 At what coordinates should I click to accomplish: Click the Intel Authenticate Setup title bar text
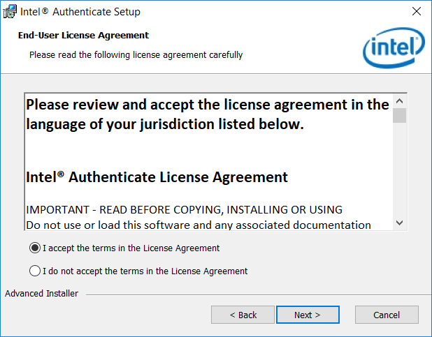pos(80,12)
